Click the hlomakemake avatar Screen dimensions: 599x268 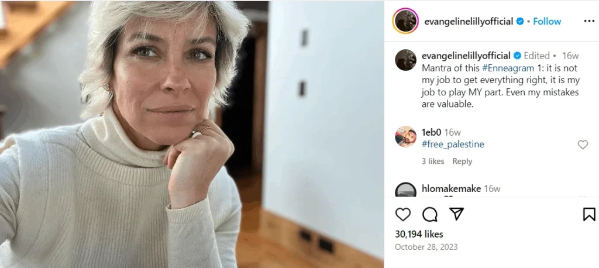coord(406,190)
